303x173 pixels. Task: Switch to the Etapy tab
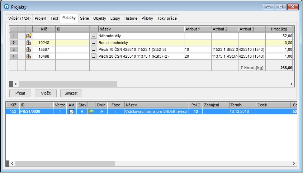(x=115, y=18)
